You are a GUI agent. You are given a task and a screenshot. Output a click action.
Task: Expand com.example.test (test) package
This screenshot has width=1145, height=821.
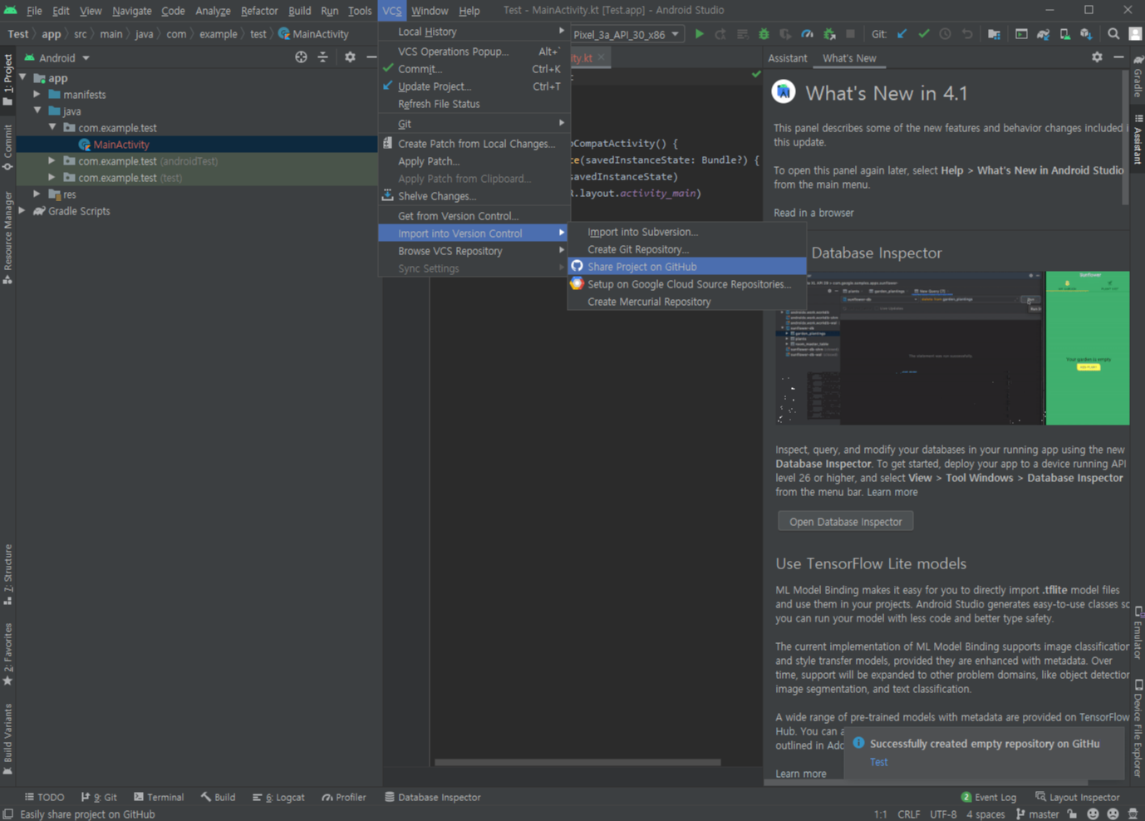click(52, 177)
